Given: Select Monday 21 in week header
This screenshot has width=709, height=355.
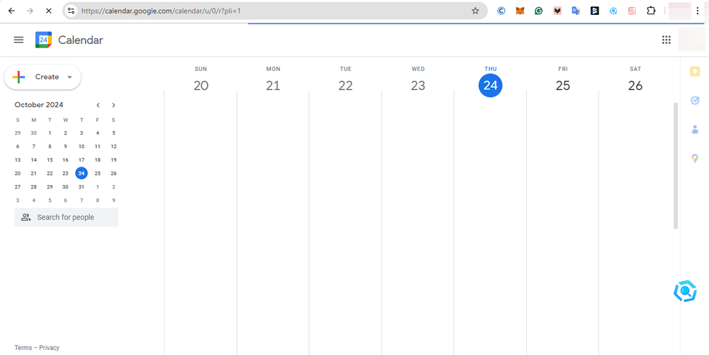Looking at the screenshot, I should (273, 85).
